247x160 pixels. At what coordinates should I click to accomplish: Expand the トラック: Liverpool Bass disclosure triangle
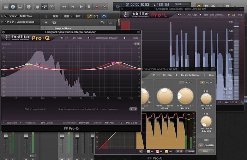[x=2, y=22]
